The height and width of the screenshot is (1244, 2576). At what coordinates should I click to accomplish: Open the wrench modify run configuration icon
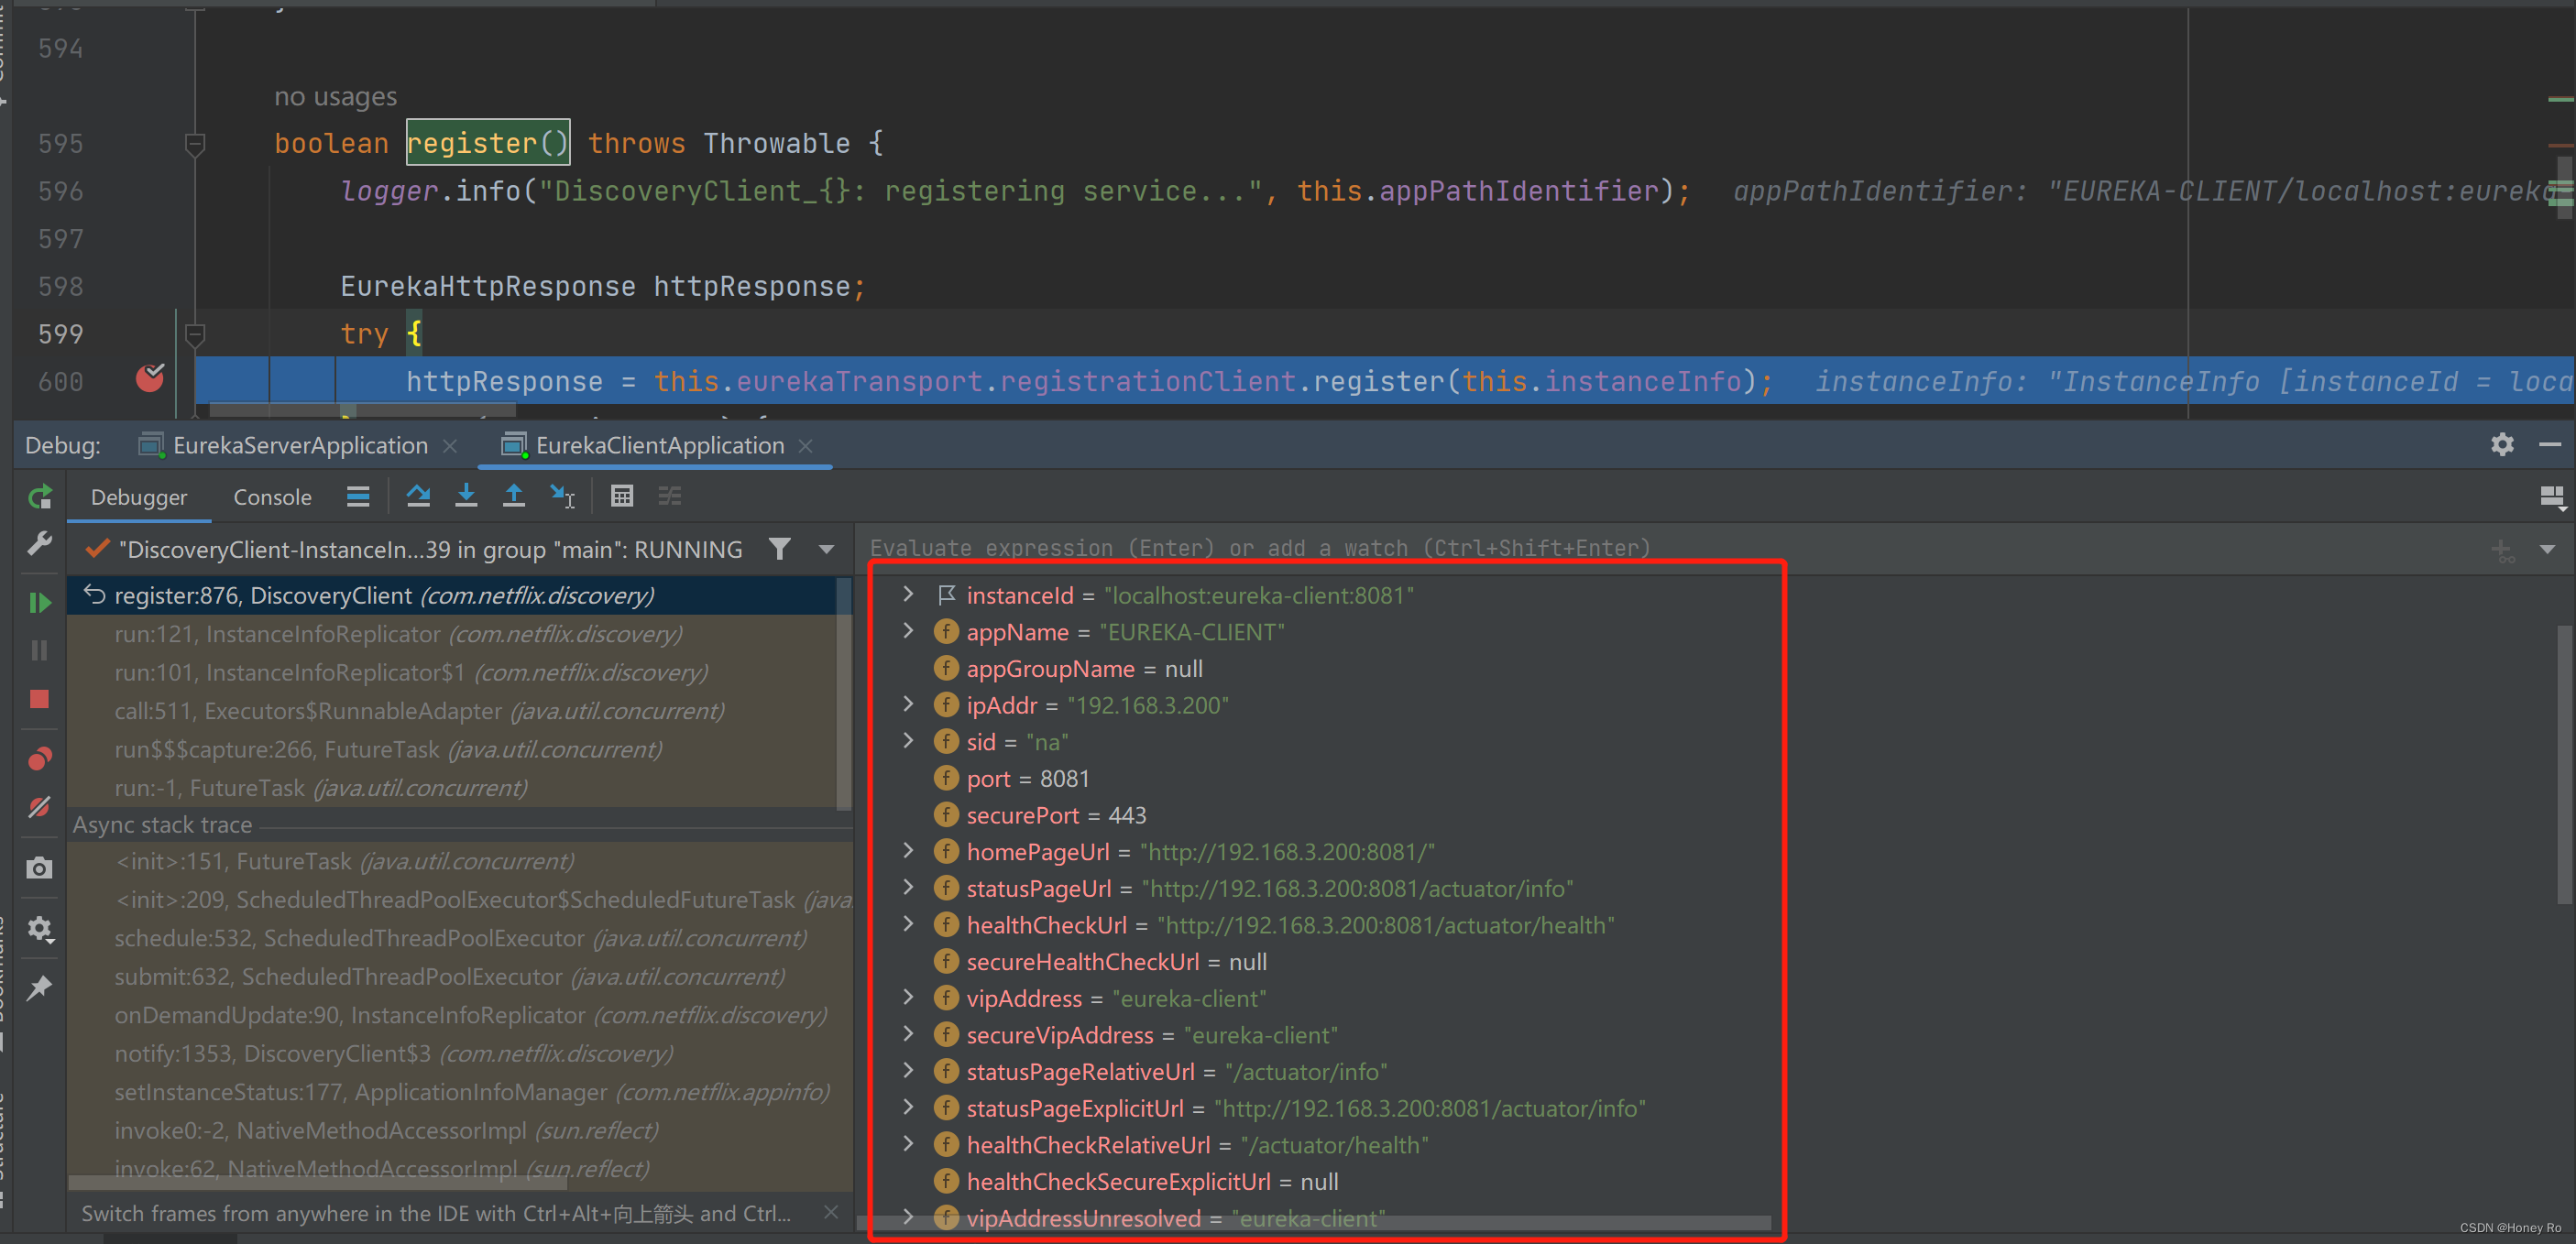pyautogui.click(x=40, y=544)
